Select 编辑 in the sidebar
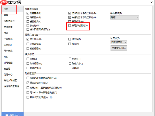 pyautogui.click(x=6, y=15)
